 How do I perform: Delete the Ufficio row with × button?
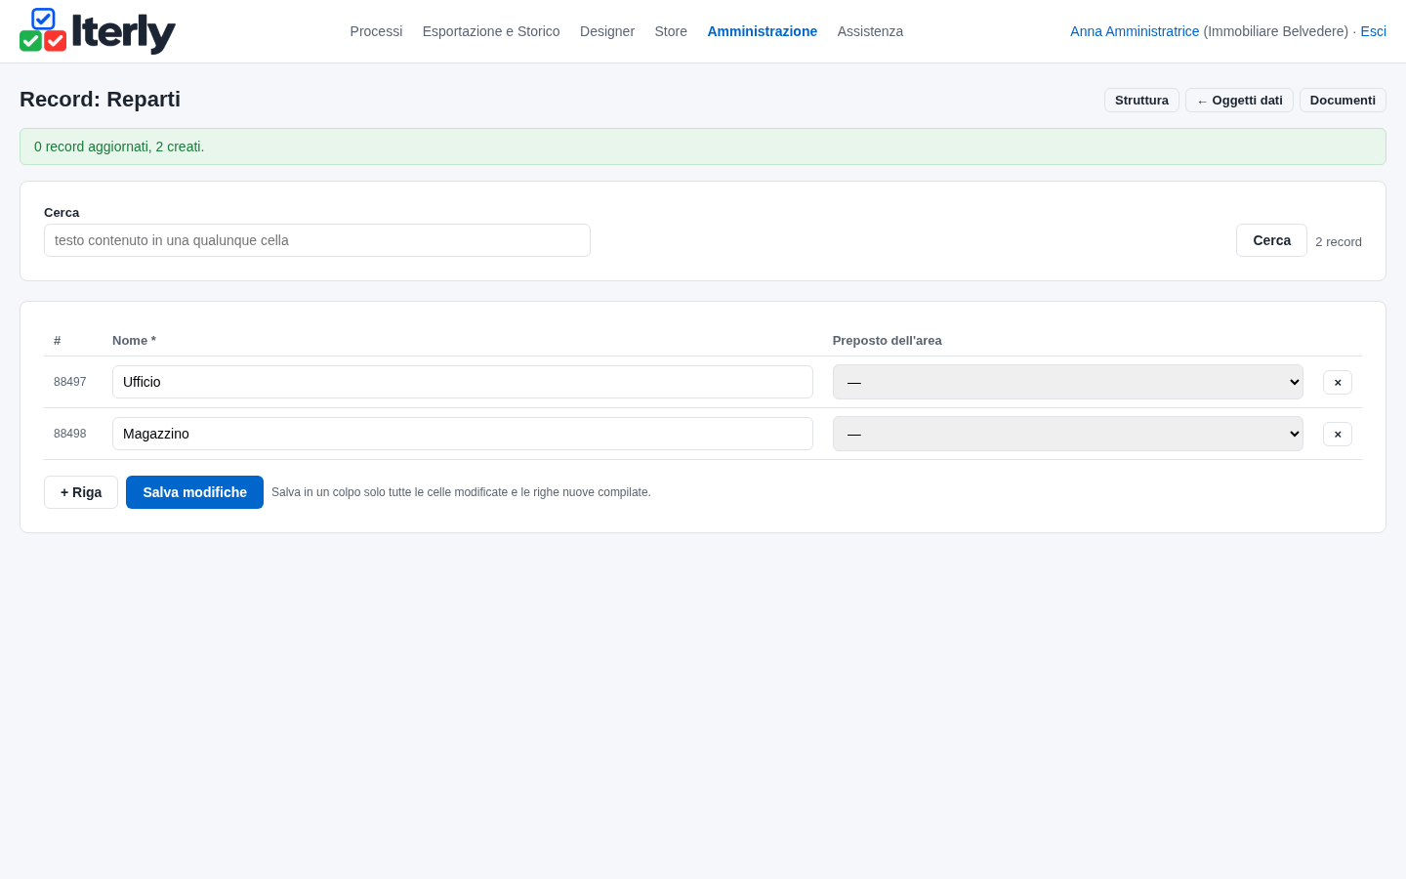(x=1338, y=382)
